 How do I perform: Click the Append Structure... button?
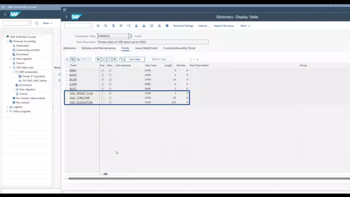click(x=225, y=26)
